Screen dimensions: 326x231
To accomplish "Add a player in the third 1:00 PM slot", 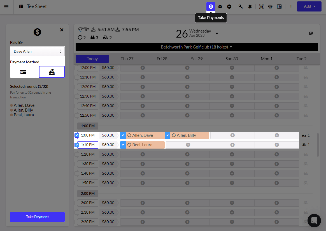I will pos(232,135).
